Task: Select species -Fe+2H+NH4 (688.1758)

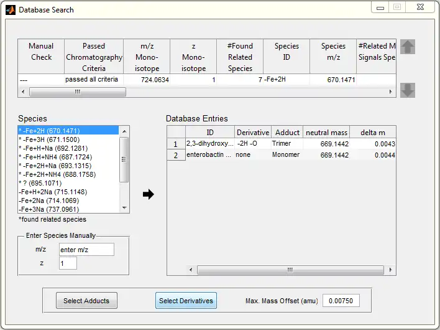Action: click(x=68, y=174)
